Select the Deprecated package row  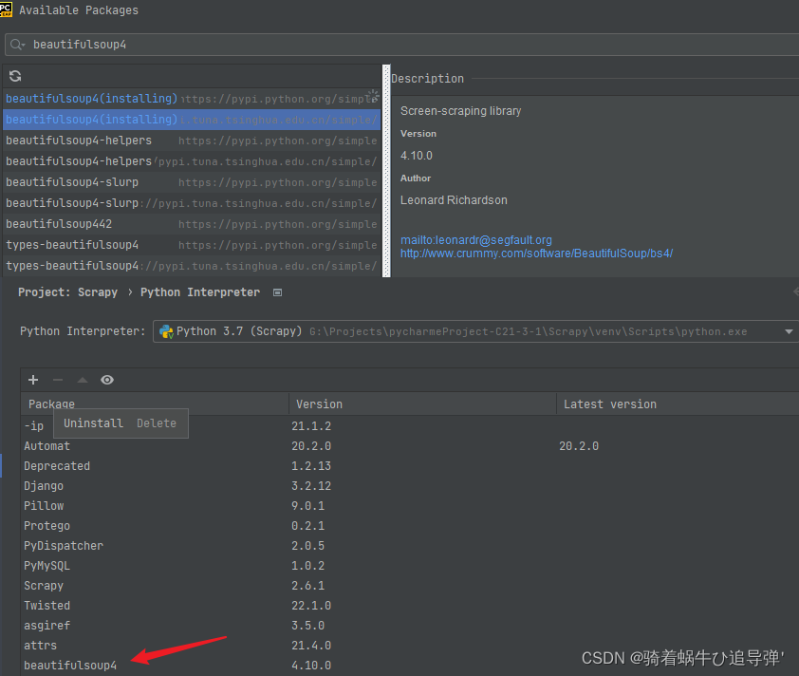410,466
